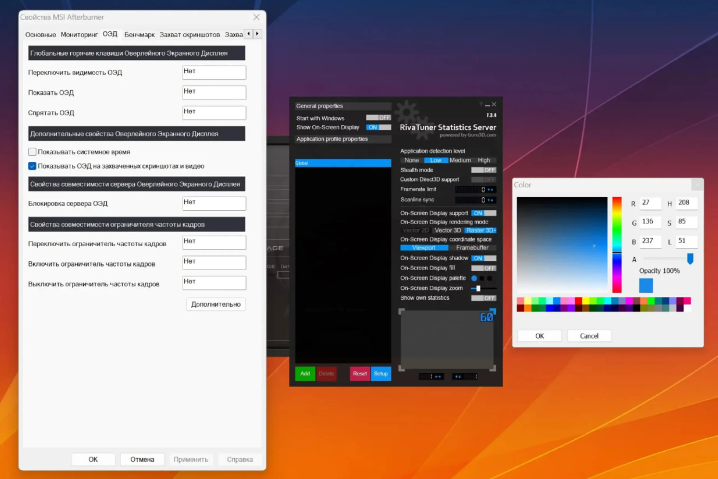The image size is (718, 479).
Task: Adjust the On-Screen Display zoom slider
Action: [x=478, y=288]
